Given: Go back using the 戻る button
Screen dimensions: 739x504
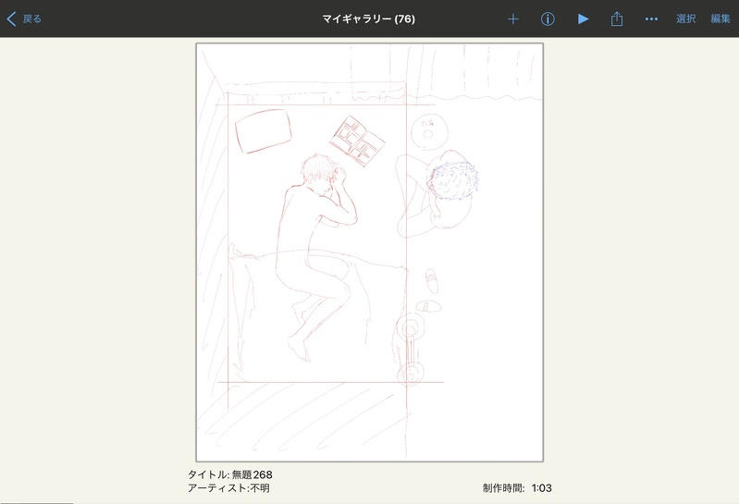Looking at the screenshot, I should (x=24, y=18).
